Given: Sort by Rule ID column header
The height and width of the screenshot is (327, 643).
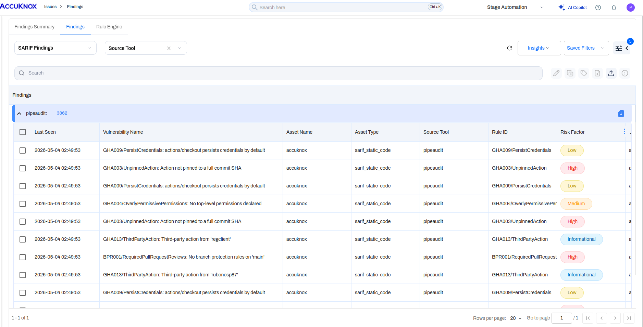Looking at the screenshot, I should (500, 132).
